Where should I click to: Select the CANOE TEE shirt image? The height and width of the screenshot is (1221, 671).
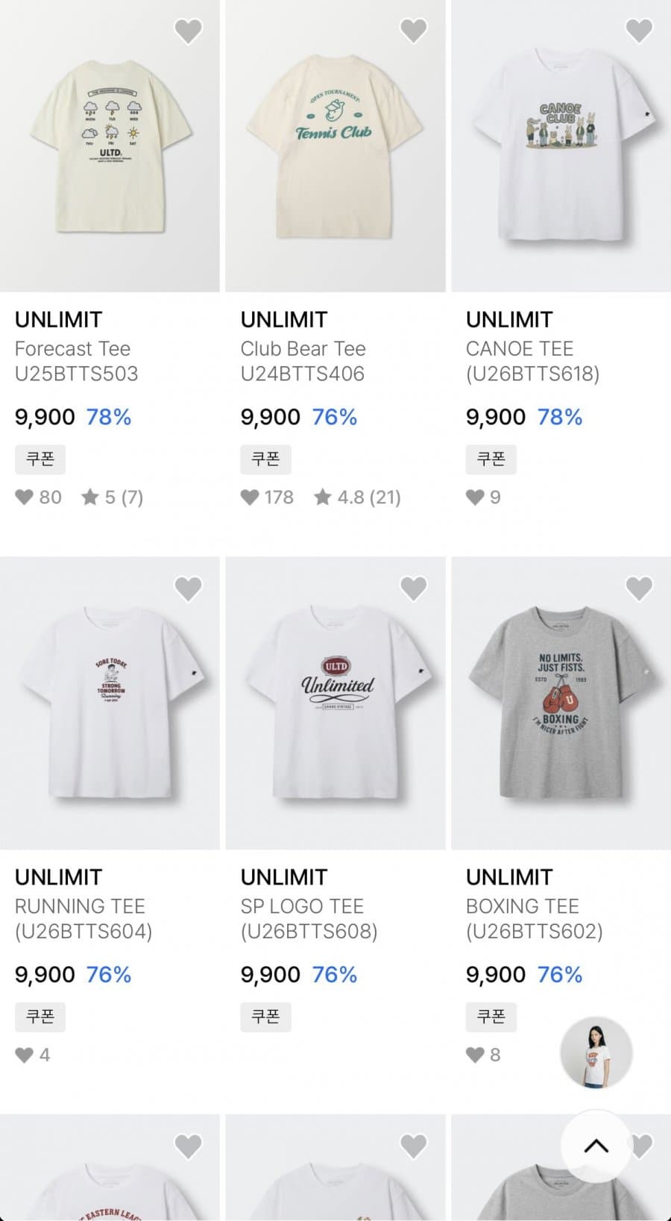[x=561, y=145]
